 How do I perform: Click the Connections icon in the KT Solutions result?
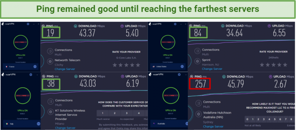[50, 101]
